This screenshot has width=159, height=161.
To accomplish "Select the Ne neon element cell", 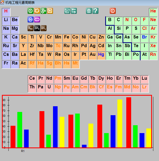I will (x=153, y=21).
